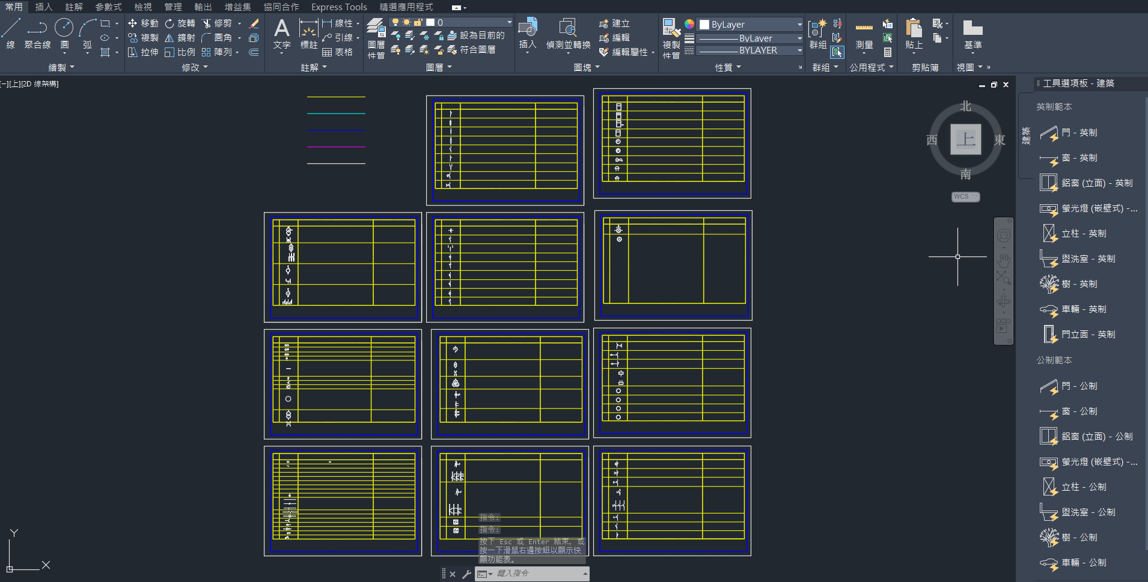Screen dimensions: 1148x582
Task: Click the Move (移動) tool
Action: click(143, 23)
